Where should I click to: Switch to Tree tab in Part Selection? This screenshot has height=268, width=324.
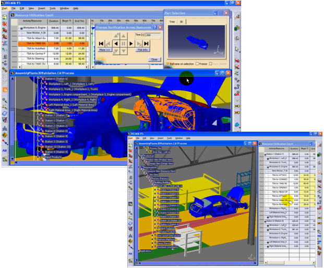click(172, 22)
